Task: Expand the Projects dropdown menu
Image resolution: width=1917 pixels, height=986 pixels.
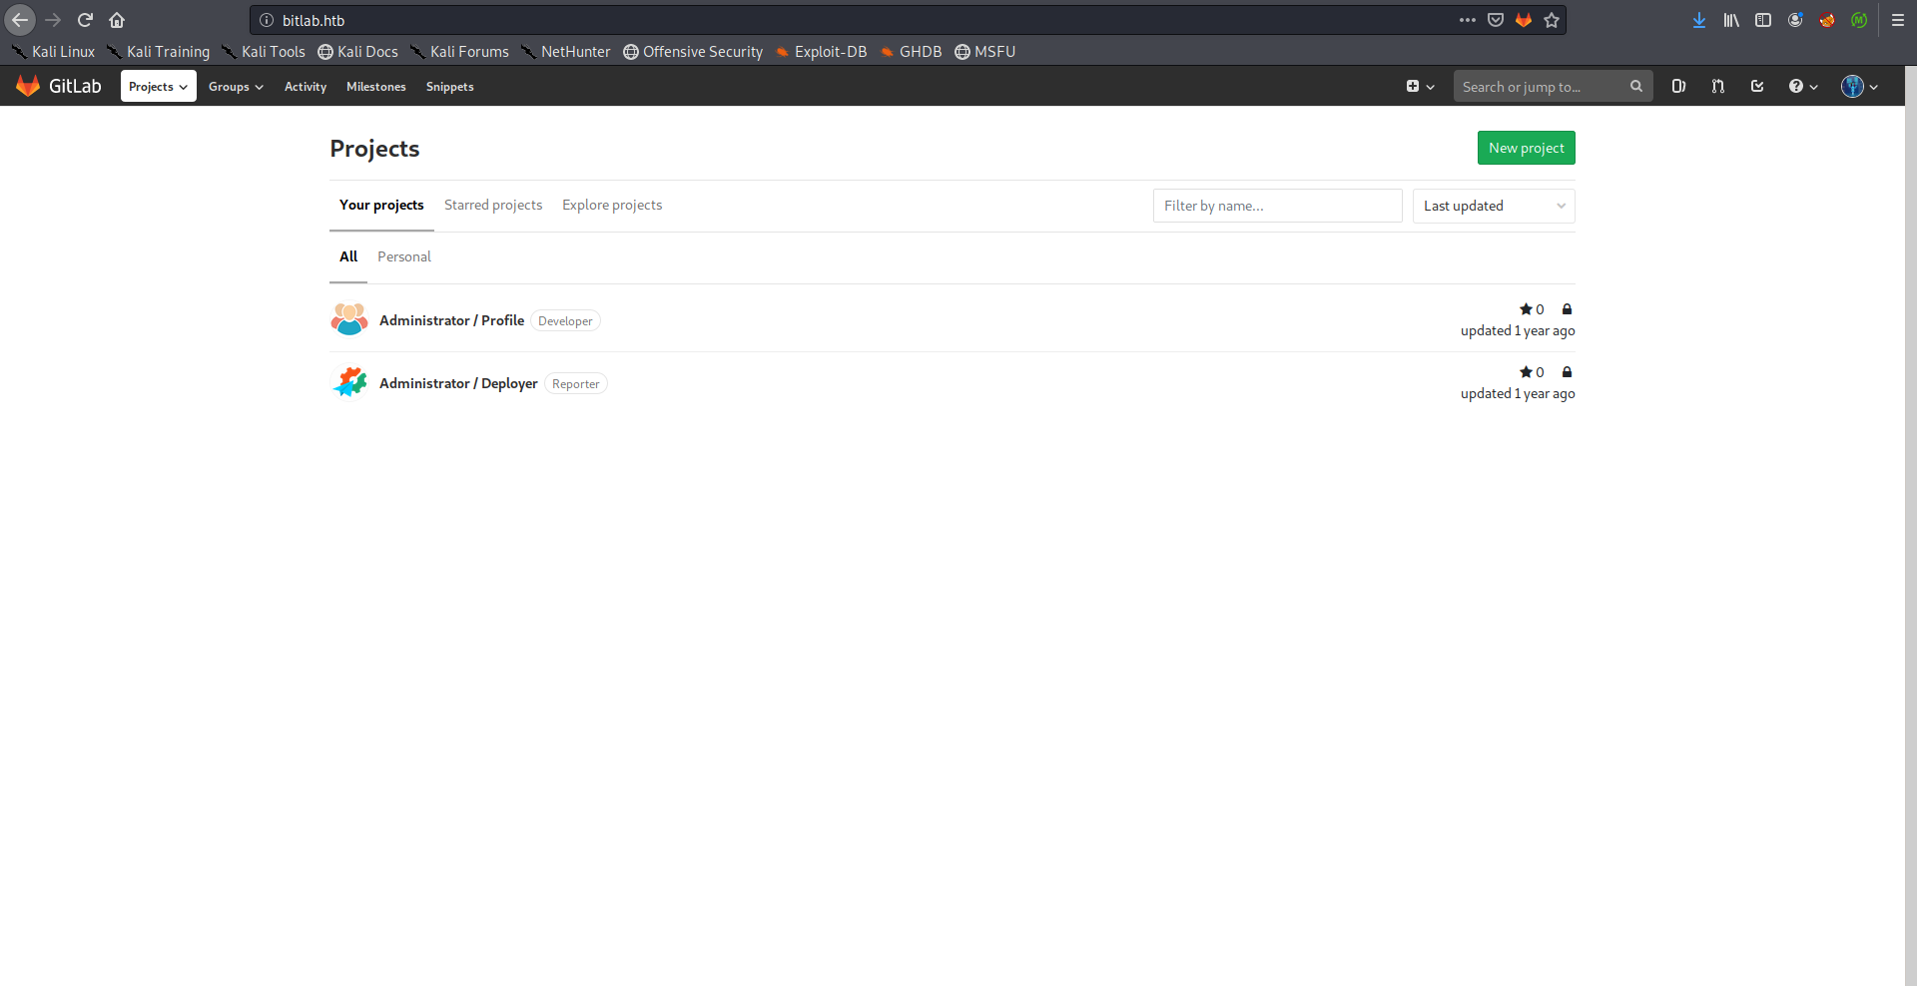Action: (x=158, y=87)
